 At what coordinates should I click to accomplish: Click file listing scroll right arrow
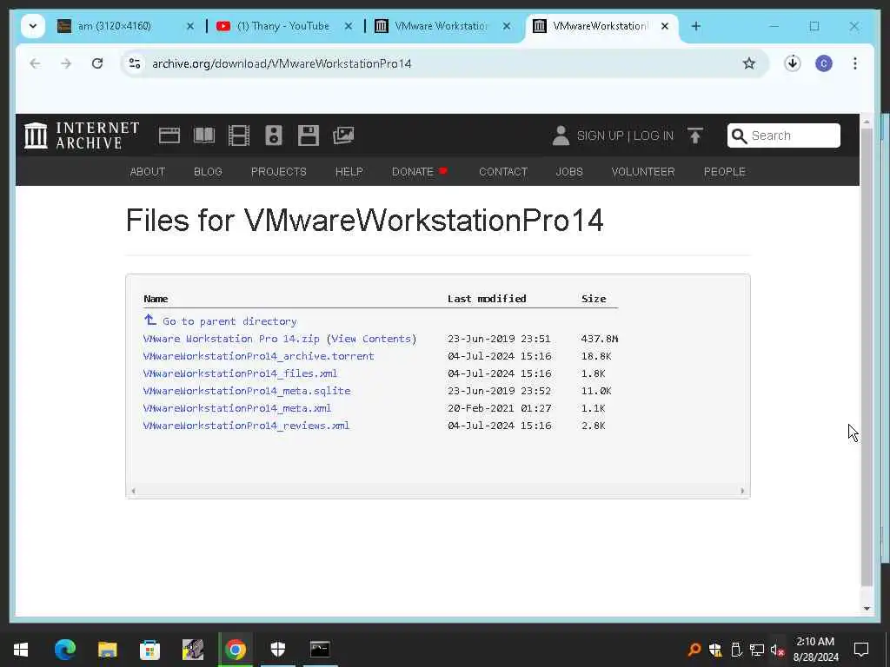[742, 492]
